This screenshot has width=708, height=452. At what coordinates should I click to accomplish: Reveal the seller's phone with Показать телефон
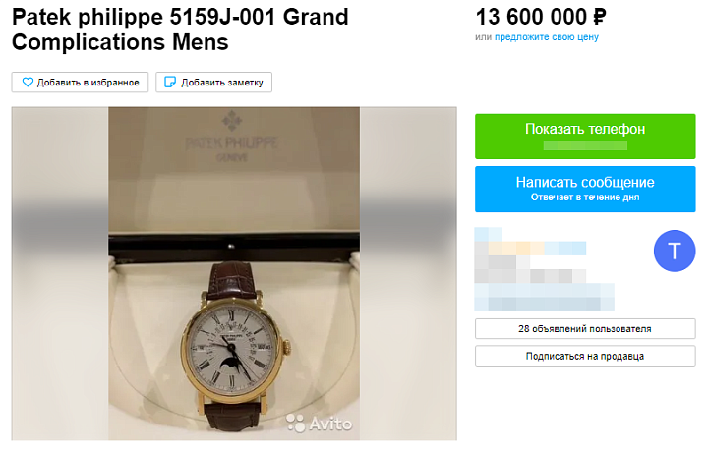tap(585, 129)
